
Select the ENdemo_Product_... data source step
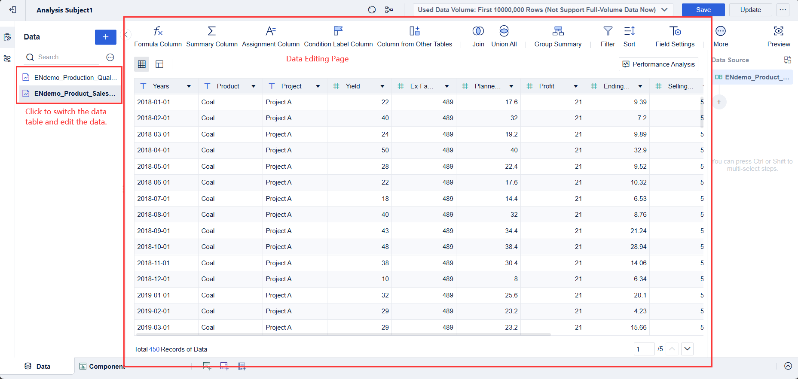point(752,77)
